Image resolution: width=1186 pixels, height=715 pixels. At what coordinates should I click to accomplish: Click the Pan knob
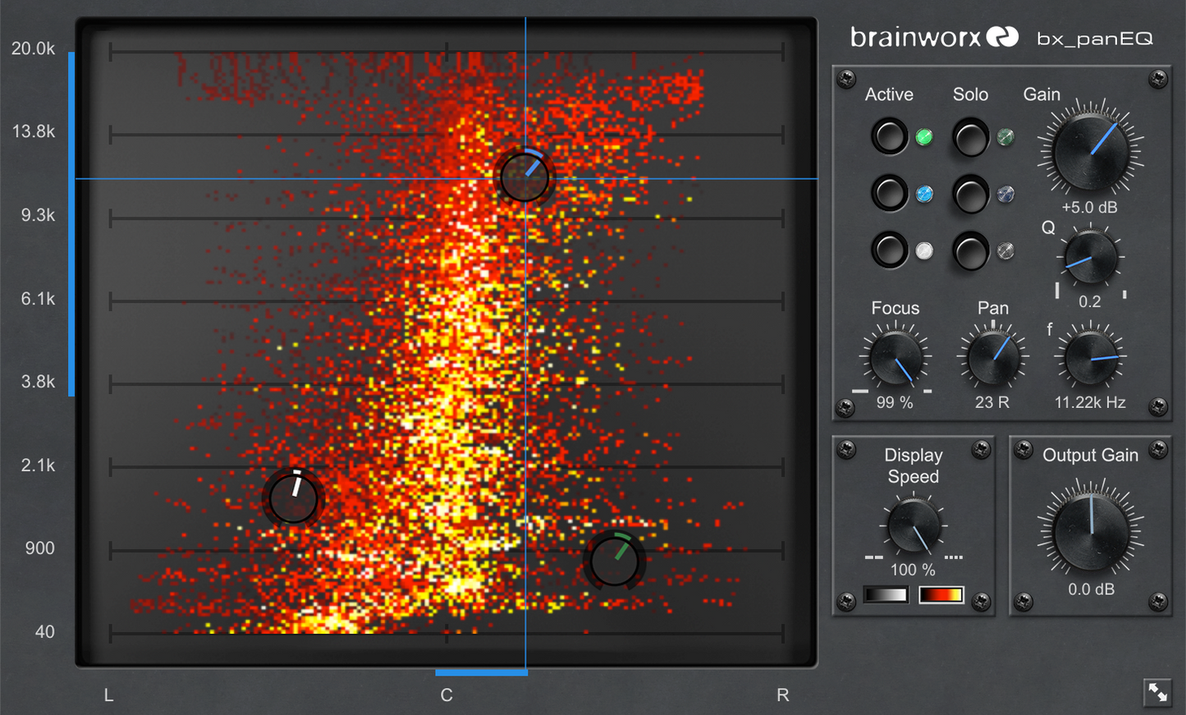[x=993, y=358]
